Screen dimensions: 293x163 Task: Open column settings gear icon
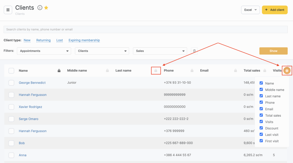[x=287, y=71]
